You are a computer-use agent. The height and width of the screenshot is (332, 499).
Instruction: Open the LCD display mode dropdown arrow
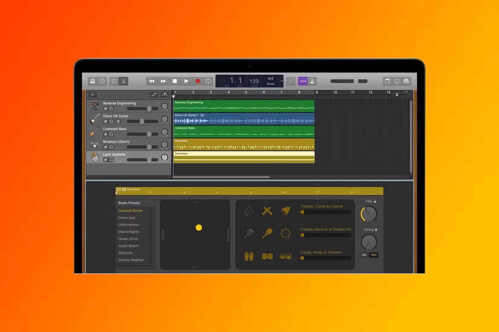tap(282, 81)
